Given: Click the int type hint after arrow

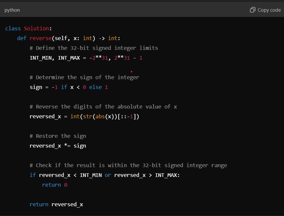Looking at the screenshot, I should click(x=113, y=38).
